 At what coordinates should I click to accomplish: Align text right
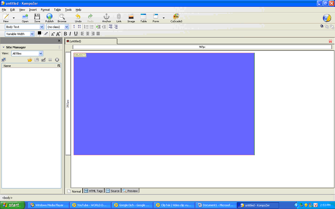(x=93, y=34)
